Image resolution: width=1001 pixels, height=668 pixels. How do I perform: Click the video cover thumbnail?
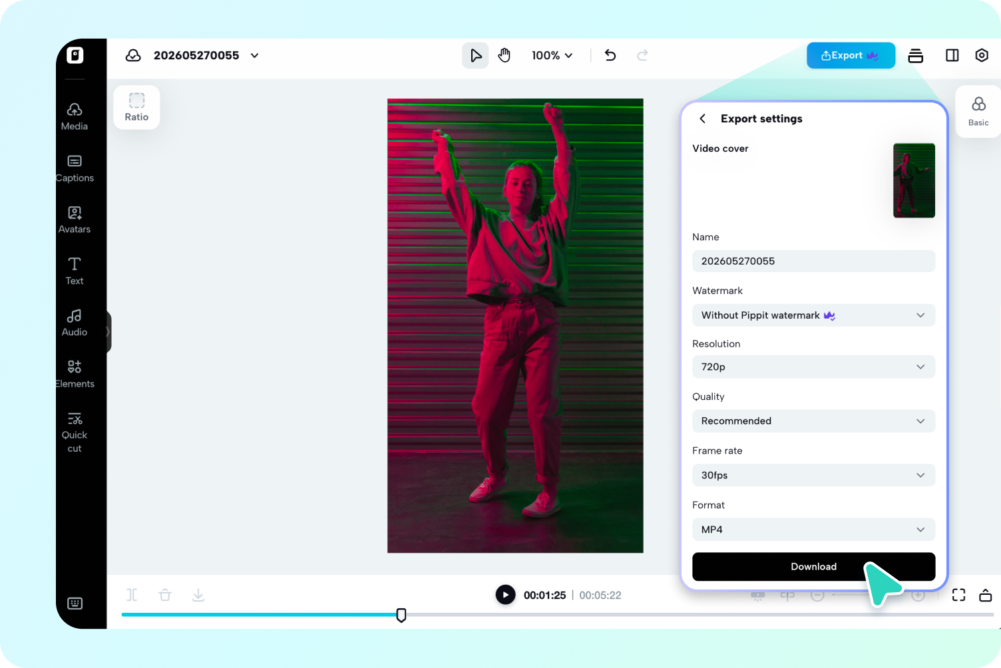[x=914, y=180]
